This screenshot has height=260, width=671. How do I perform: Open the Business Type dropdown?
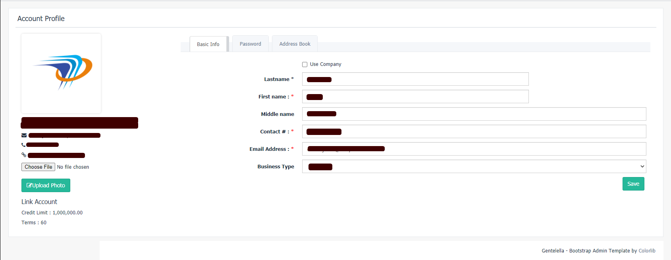(x=474, y=166)
